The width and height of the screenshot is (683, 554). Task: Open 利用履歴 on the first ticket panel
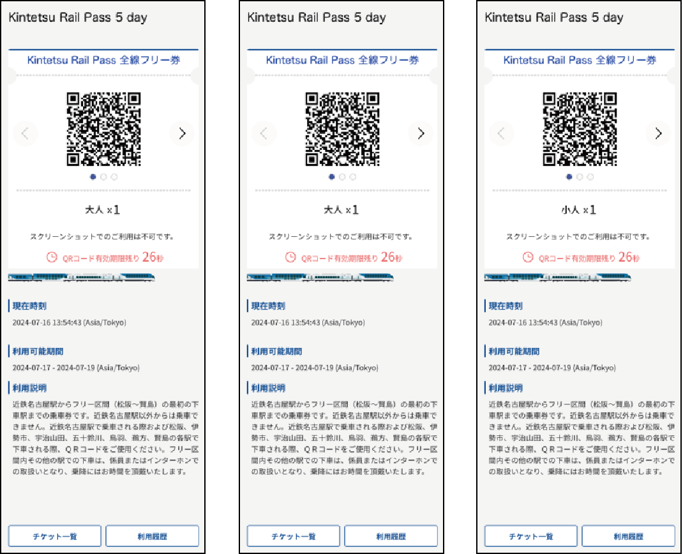(153, 536)
